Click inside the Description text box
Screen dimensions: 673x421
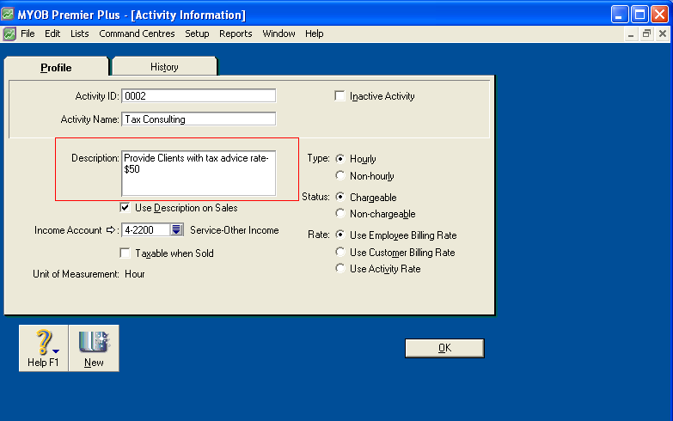tap(199, 173)
